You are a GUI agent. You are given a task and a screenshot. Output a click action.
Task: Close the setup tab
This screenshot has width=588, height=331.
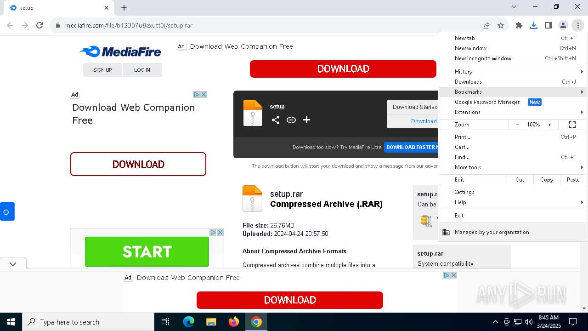tap(107, 8)
